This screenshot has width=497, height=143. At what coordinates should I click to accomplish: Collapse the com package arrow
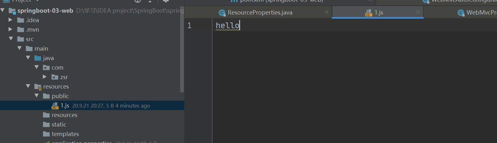(37, 67)
